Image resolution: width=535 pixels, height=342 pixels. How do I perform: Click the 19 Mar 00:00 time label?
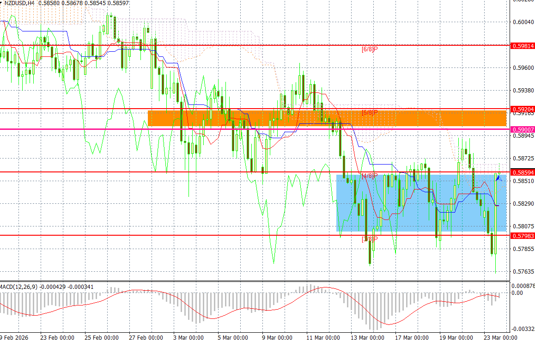pos(456,337)
